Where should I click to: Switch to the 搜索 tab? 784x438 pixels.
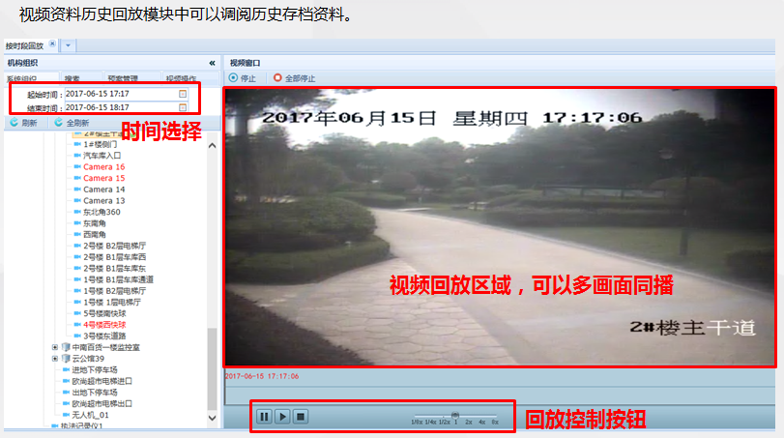pos(72,78)
